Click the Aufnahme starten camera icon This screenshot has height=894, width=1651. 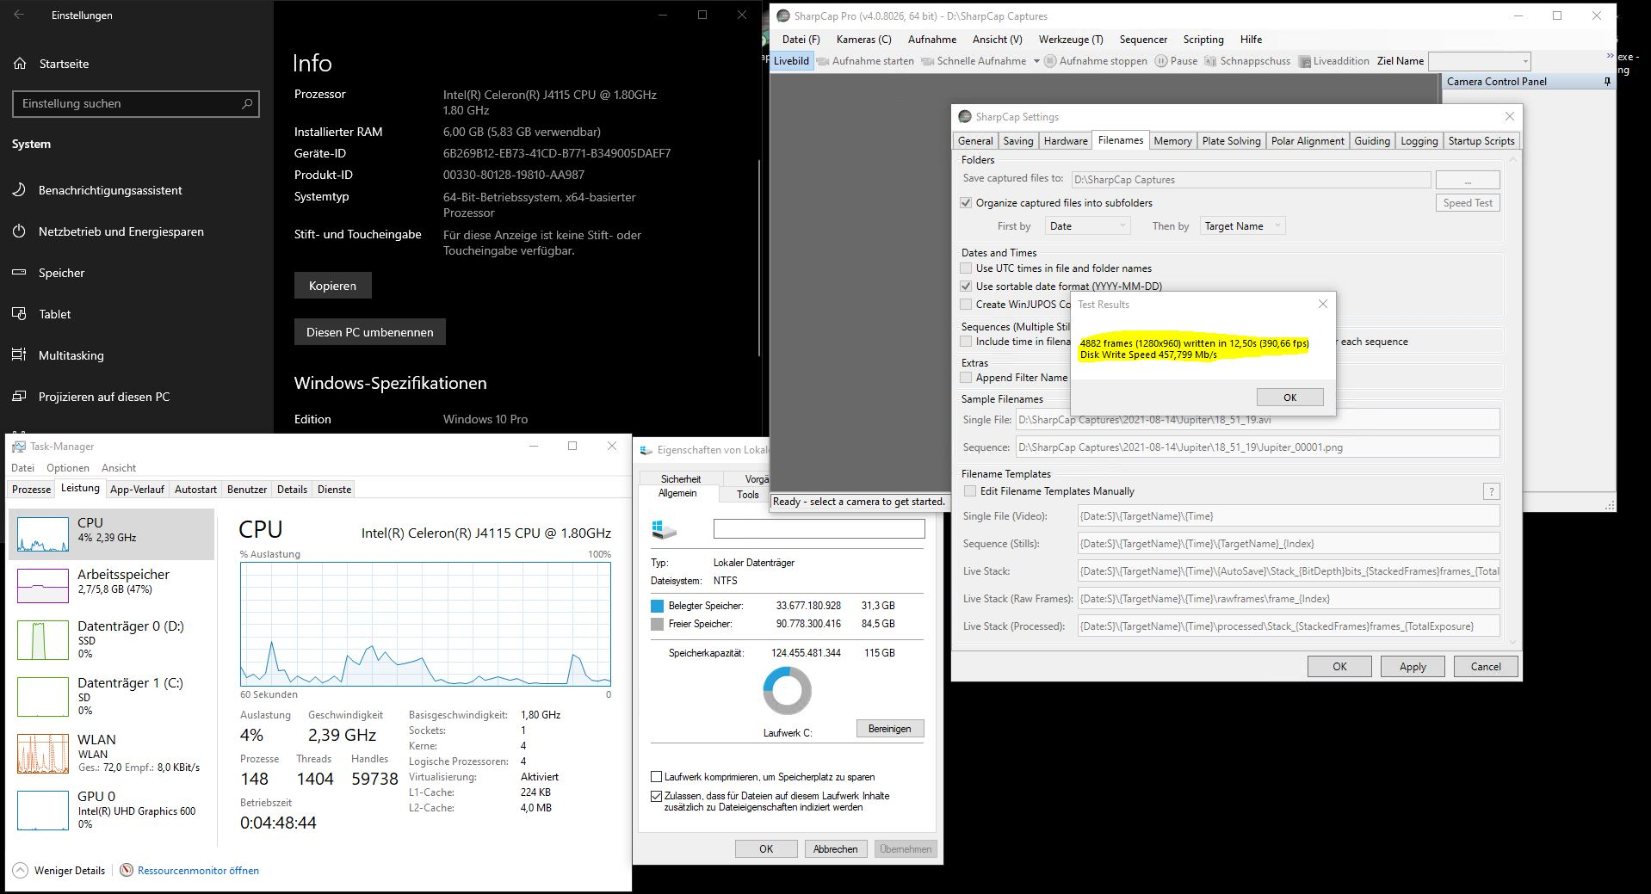[x=823, y=61]
